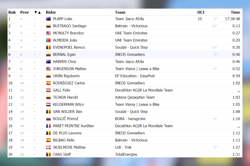Open Bahrain - Victorious in BUITRAGO's row
Screen dimensions: 250x166
point(131,26)
